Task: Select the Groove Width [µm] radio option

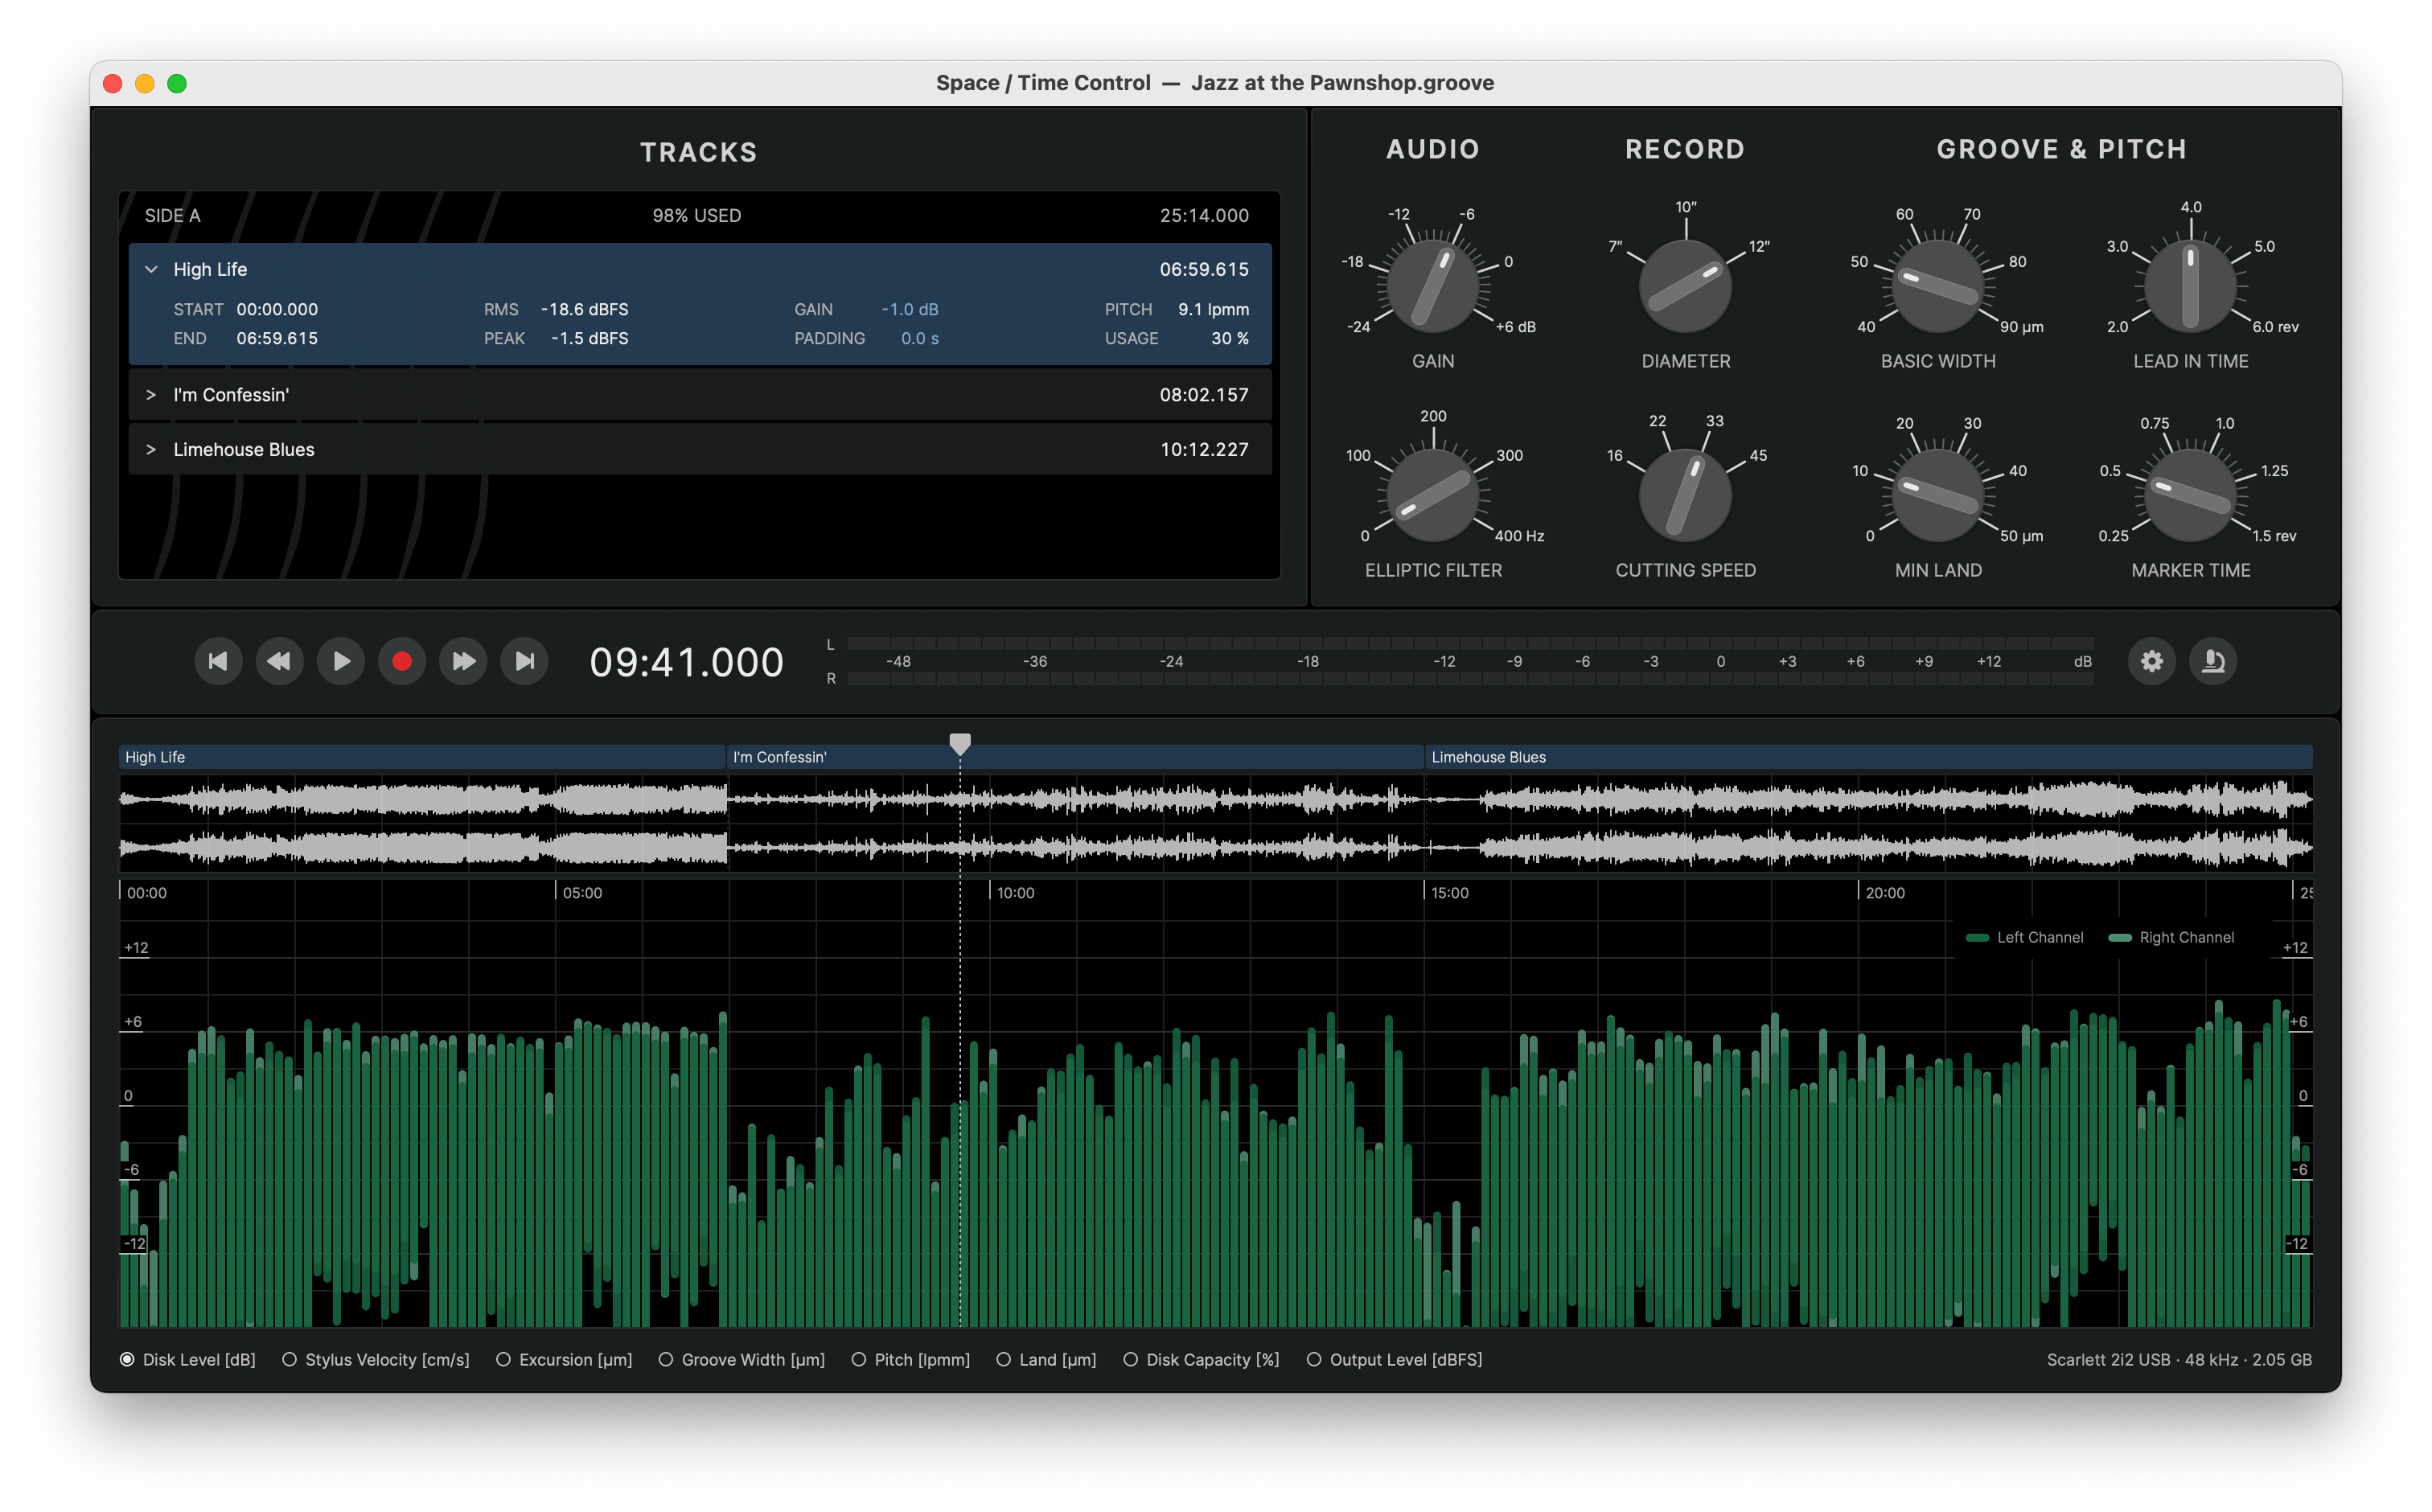Action: [666, 1359]
